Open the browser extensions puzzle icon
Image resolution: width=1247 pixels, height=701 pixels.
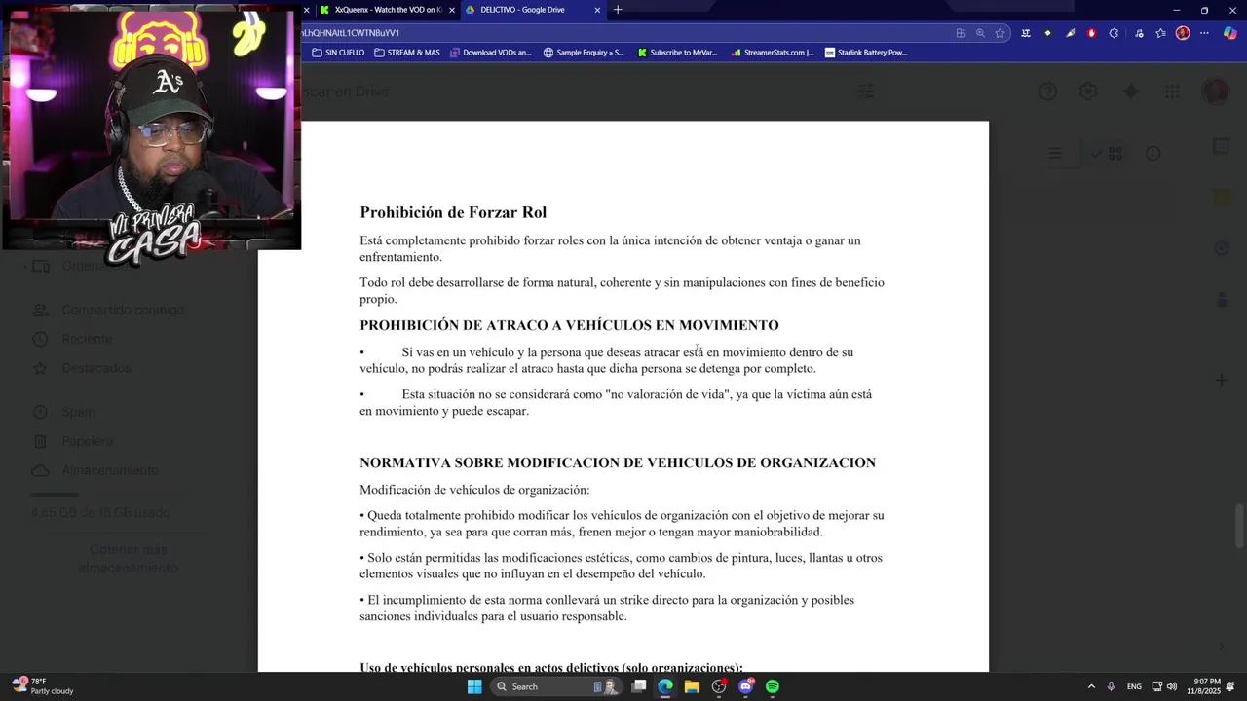pyautogui.click(x=1114, y=33)
